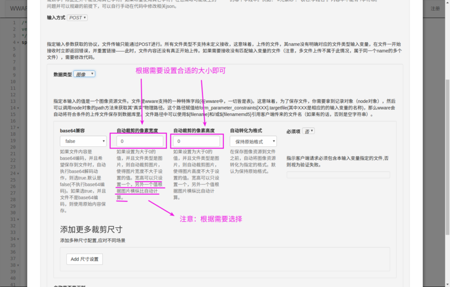This screenshot has height=287, width=450.
Task: Click the empty field below 必须项 description
Action: pyautogui.click(x=338, y=175)
